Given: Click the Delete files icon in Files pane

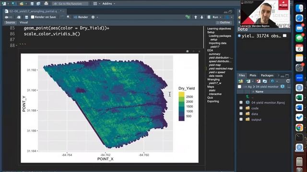Looking at the screenshot, I should [x=259, y=81].
